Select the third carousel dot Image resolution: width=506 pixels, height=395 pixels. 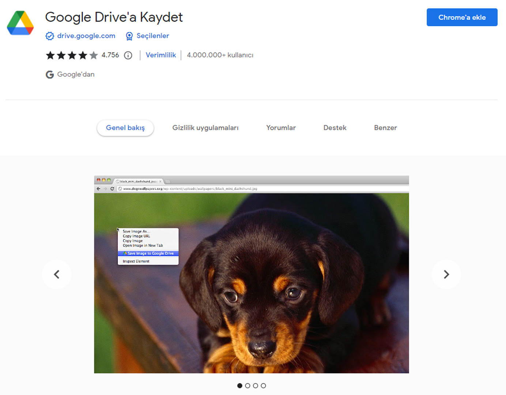click(256, 386)
